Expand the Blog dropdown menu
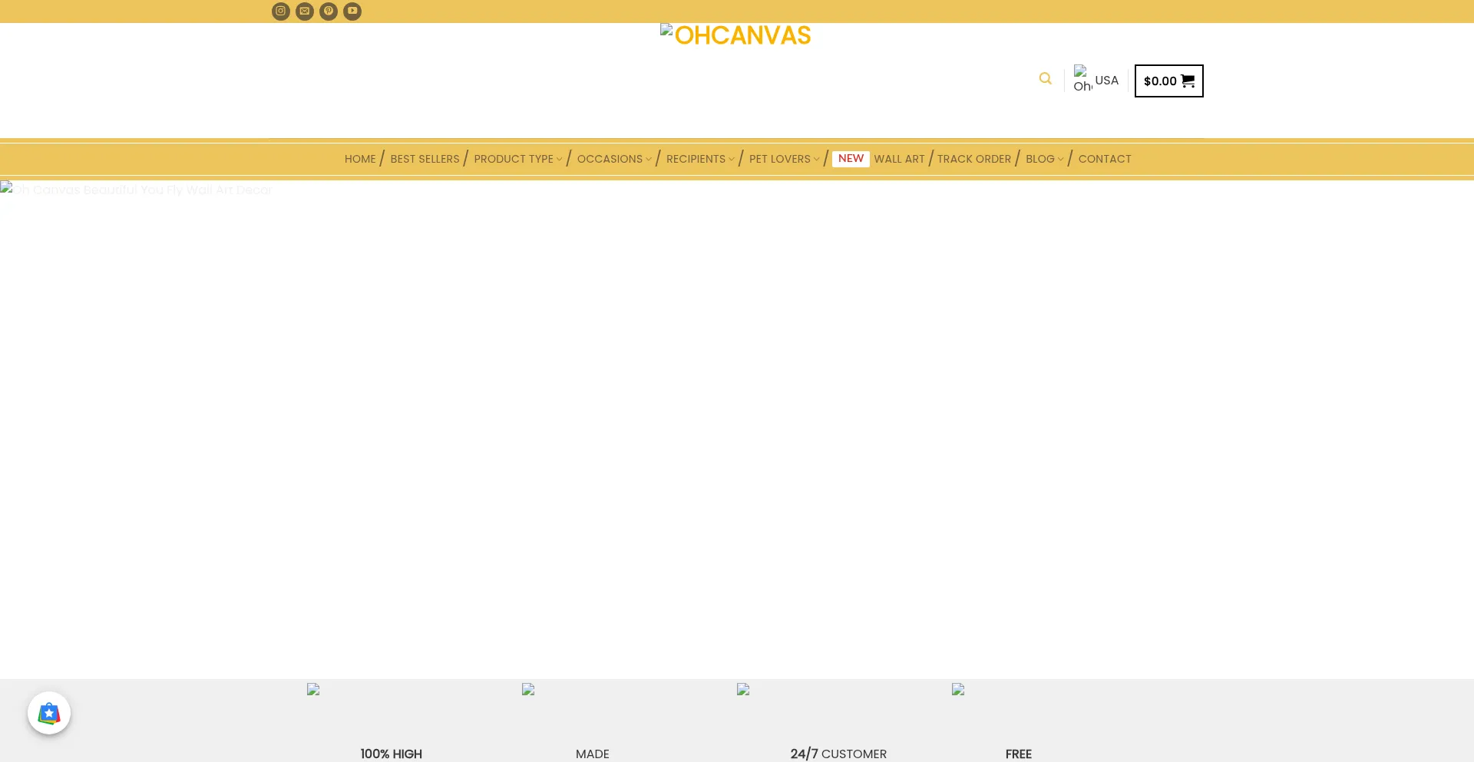The image size is (1474, 762). coord(1044,159)
